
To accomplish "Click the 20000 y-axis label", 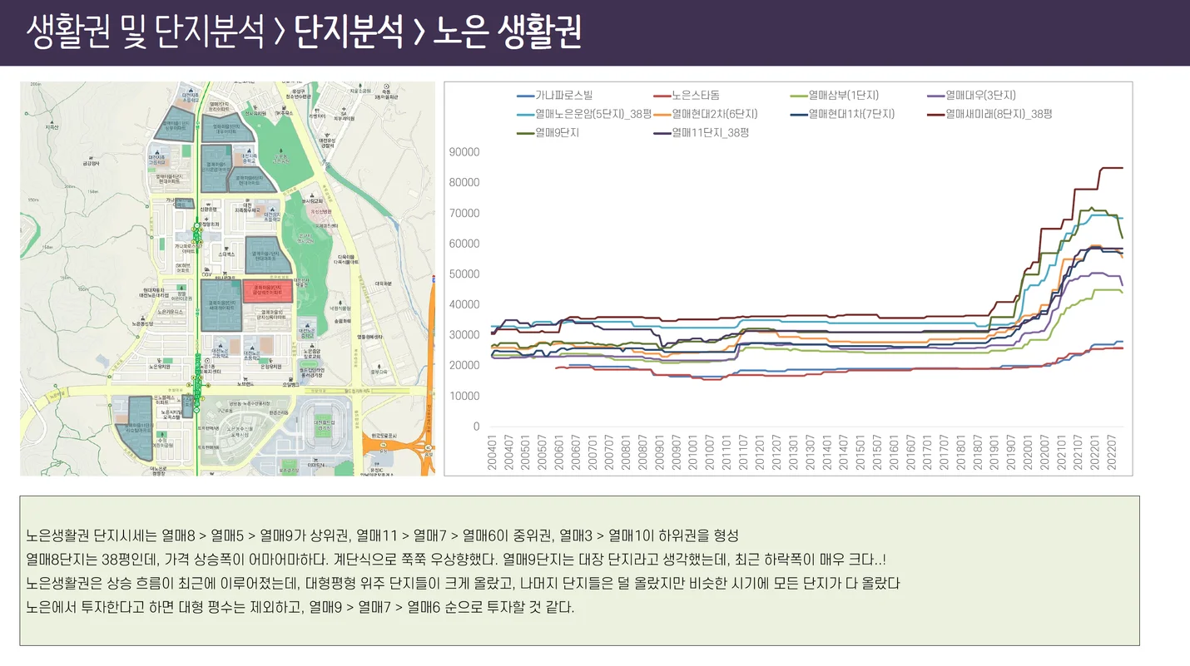I will [464, 366].
